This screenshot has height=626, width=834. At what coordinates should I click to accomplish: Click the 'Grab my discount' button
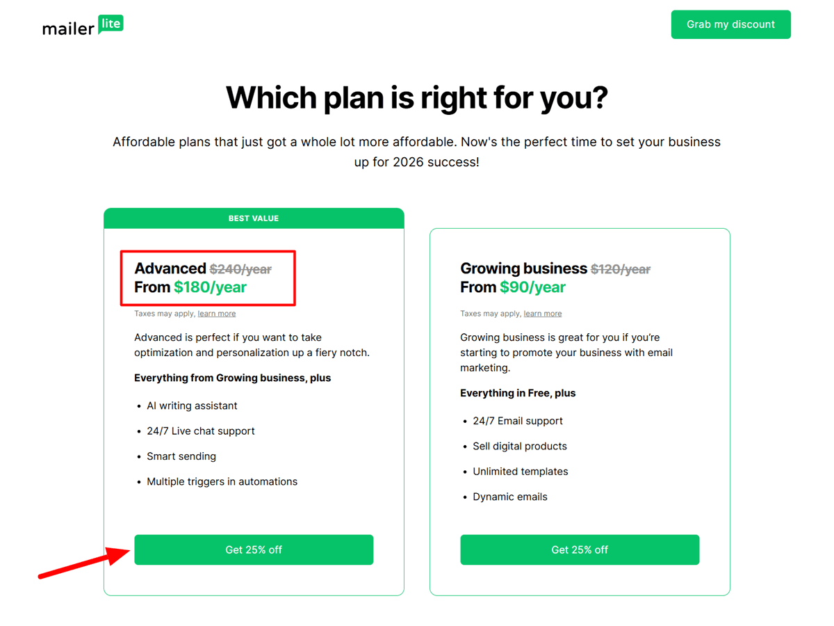point(730,24)
